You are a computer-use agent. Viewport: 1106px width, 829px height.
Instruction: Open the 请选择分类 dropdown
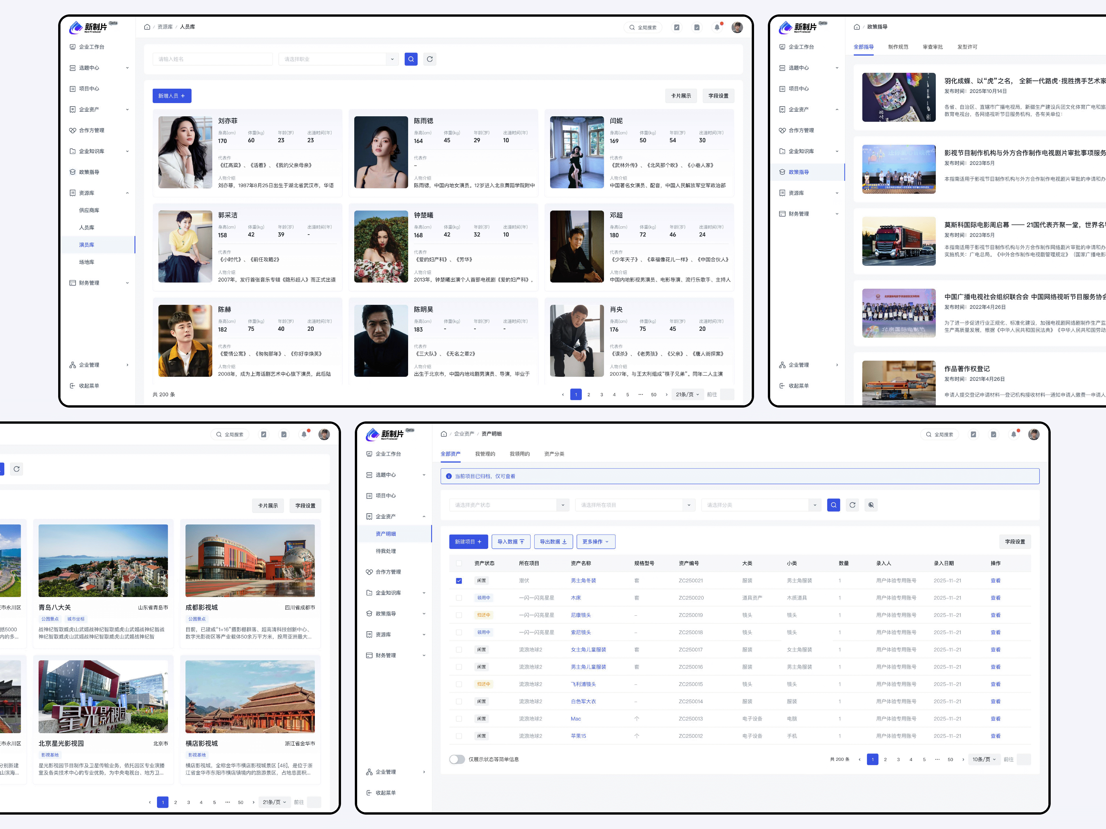761,505
